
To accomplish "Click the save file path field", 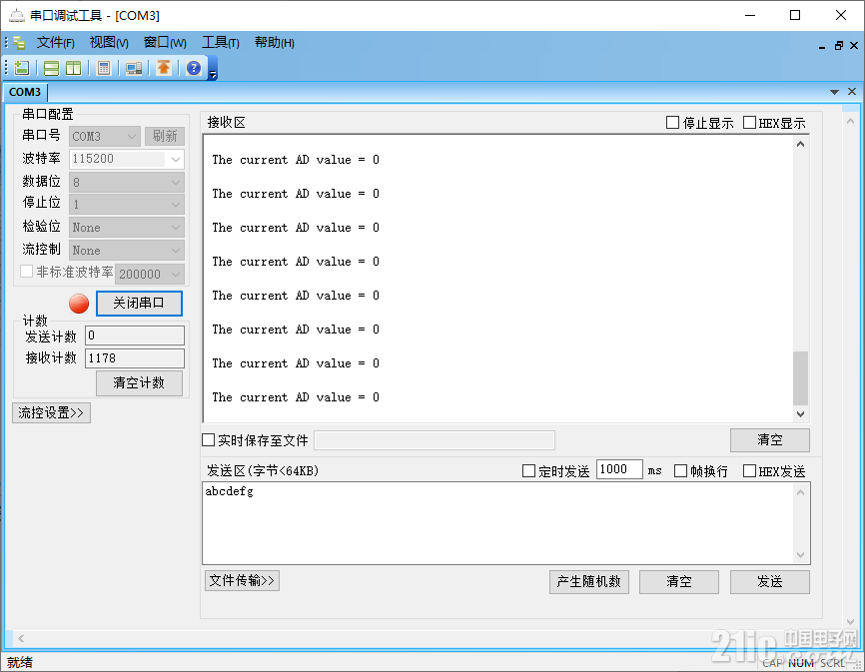I will 434,440.
